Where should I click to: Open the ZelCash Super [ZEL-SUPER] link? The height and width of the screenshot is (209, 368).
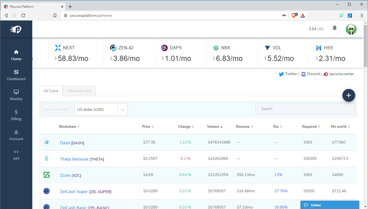pos(86,191)
